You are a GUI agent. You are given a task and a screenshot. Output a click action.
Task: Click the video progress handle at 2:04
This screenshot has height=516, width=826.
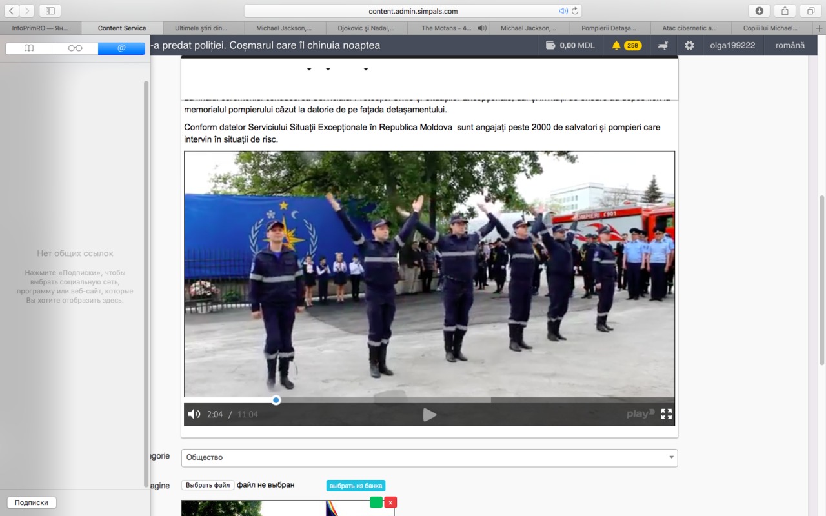pos(276,400)
